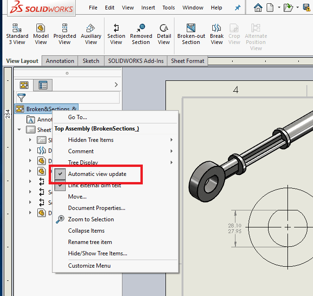Expand the manager pane tabs chevron

click(x=116, y=85)
